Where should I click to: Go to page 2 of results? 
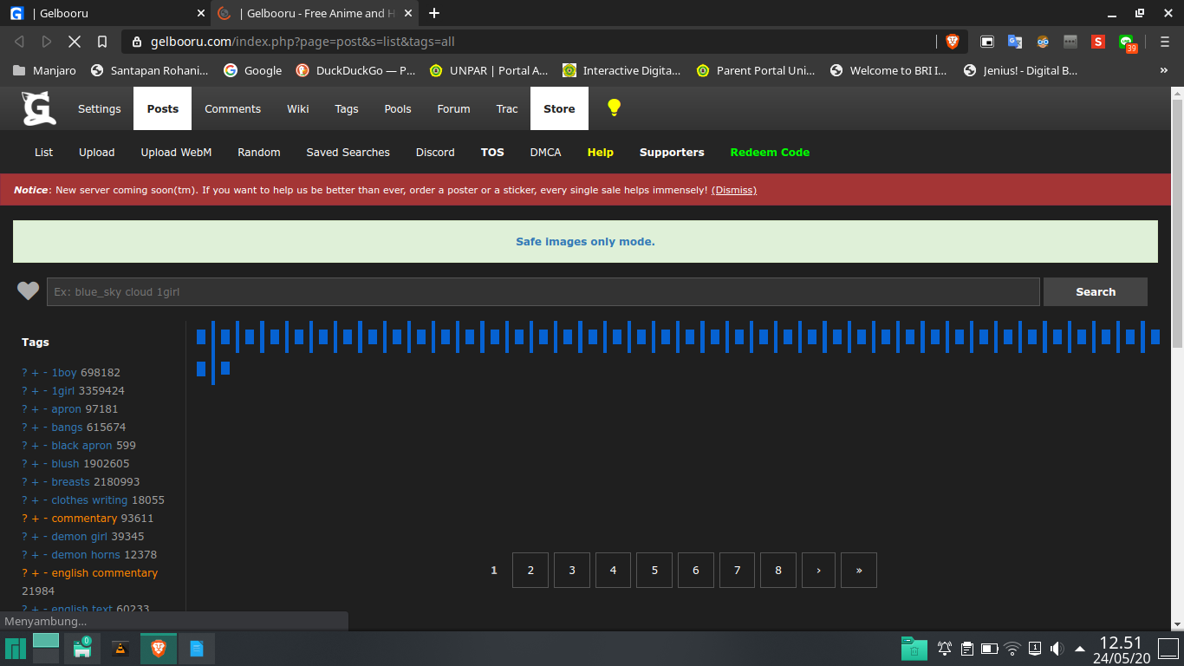coord(530,570)
